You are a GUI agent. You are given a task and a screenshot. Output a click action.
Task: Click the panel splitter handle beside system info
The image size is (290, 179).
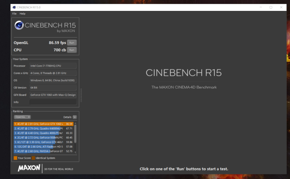click(81, 95)
